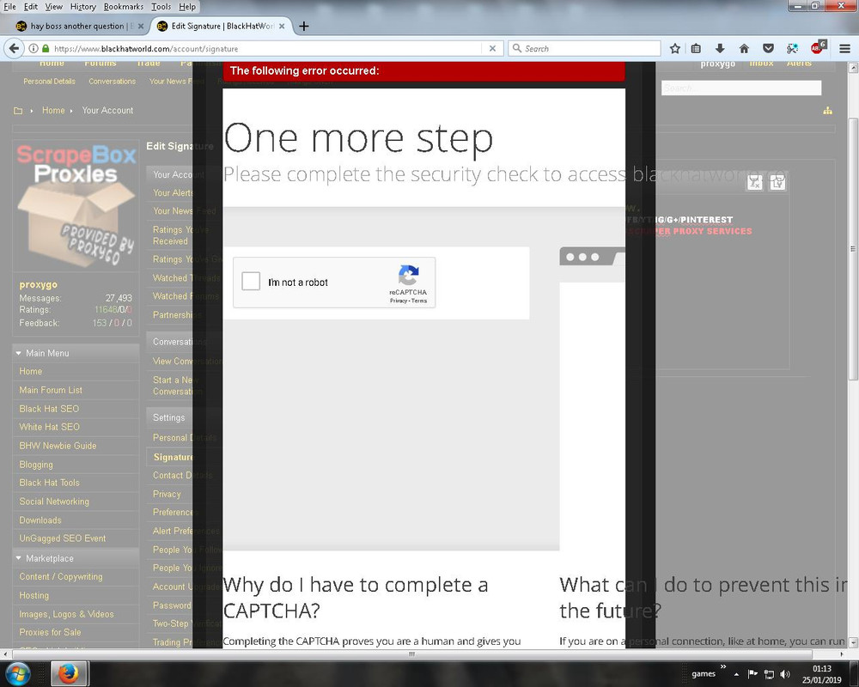Open Proxies for Sale link
This screenshot has width=859, height=687.
tap(50, 632)
